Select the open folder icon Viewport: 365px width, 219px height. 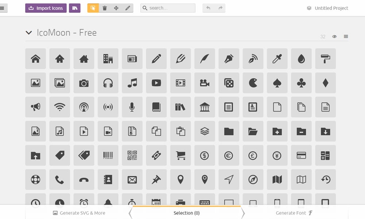pyautogui.click(x=253, y=131)
